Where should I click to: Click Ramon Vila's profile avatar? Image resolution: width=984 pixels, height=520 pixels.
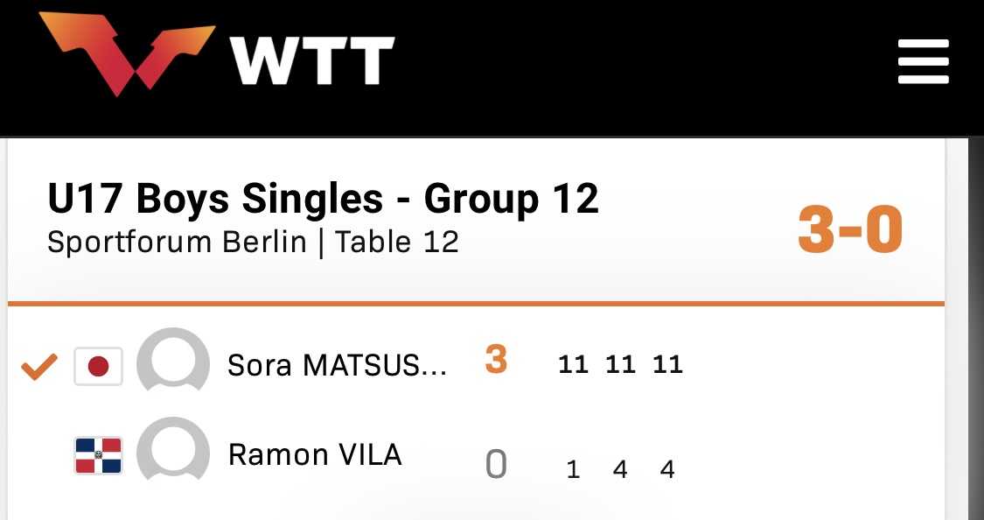pyautogui.click(x=173, y=454)
